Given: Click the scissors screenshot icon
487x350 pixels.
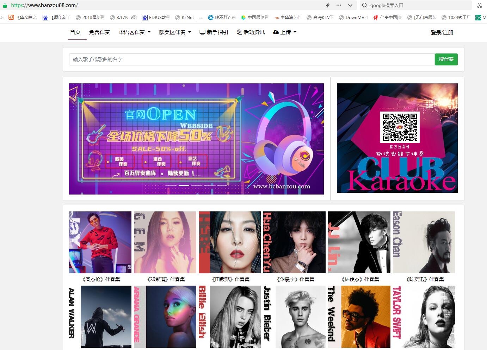Looking at the screenshot, I should [479, 5].
